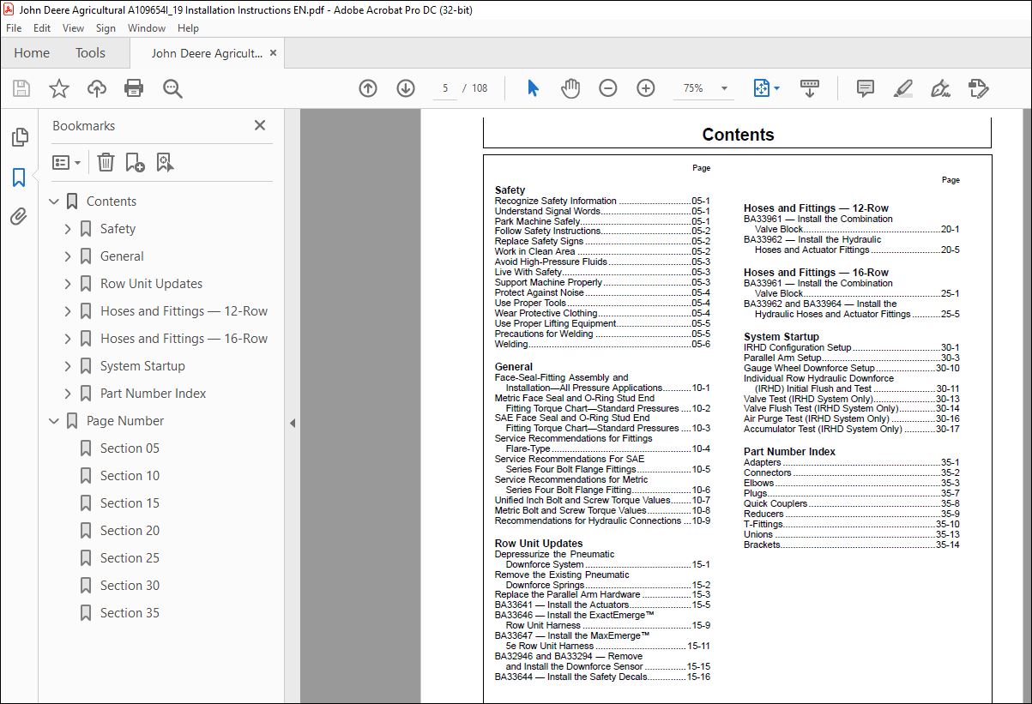Add a comment note icon

point(866,88)
